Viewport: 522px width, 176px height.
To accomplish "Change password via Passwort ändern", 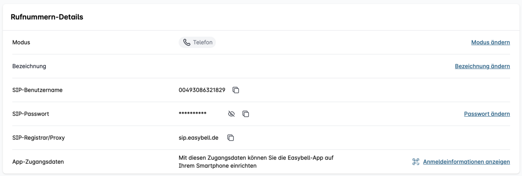I will (x=487, y=114).
